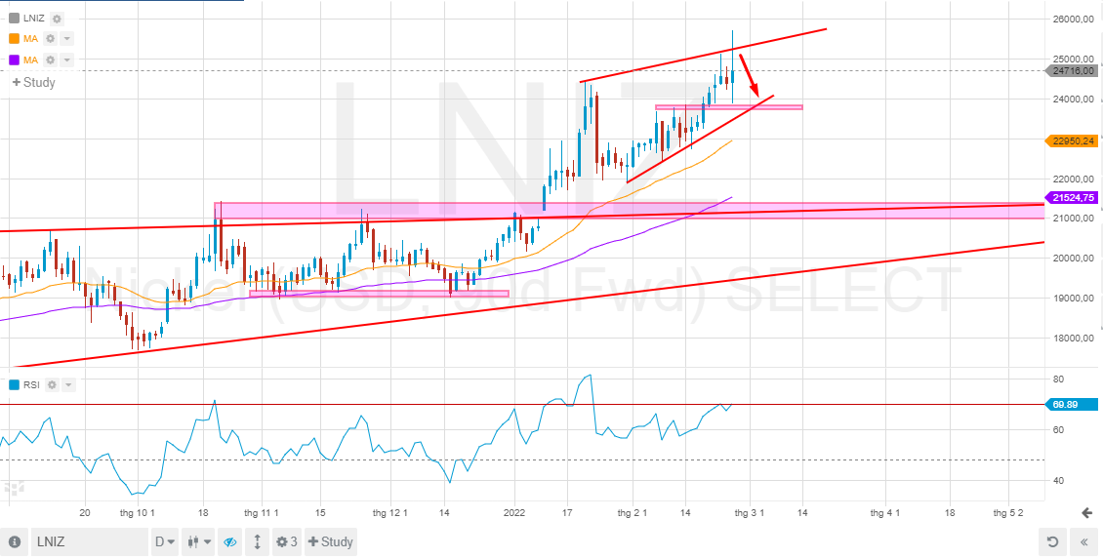Toggle vertical scale arrows icon in toolbar

pyautogui.click(x=258, y=542)
